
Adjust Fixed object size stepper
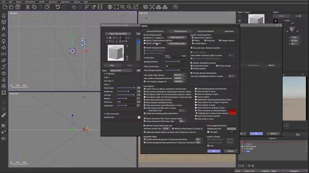coord(185,111)
